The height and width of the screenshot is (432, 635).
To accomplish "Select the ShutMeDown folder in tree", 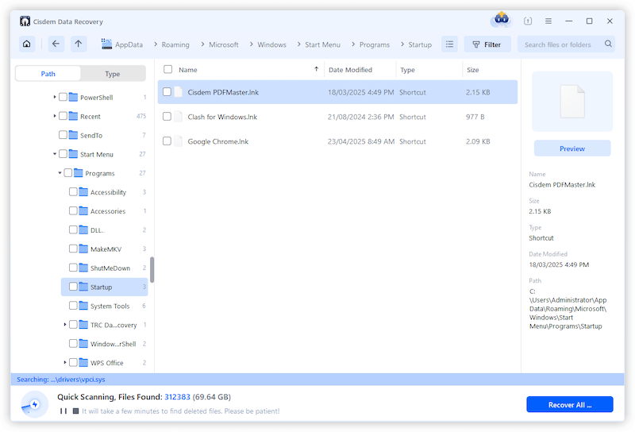I will pos(110,268).
